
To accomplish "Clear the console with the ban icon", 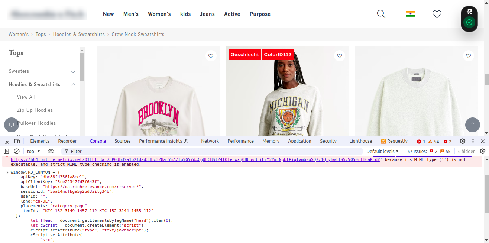I will click(x=17, y=151).
